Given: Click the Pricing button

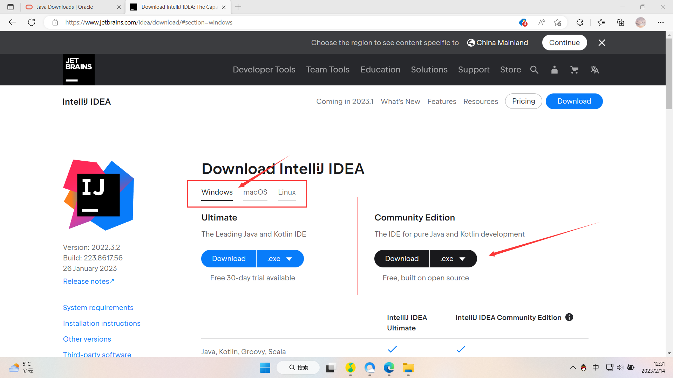Looking at the screenshot, I should (523, 101).
